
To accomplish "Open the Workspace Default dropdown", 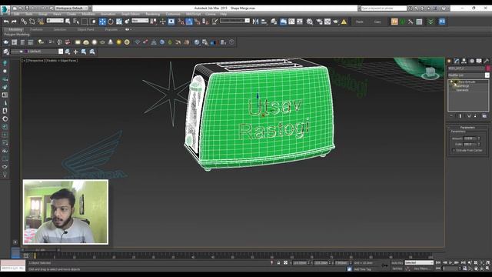I will (72, 8).
